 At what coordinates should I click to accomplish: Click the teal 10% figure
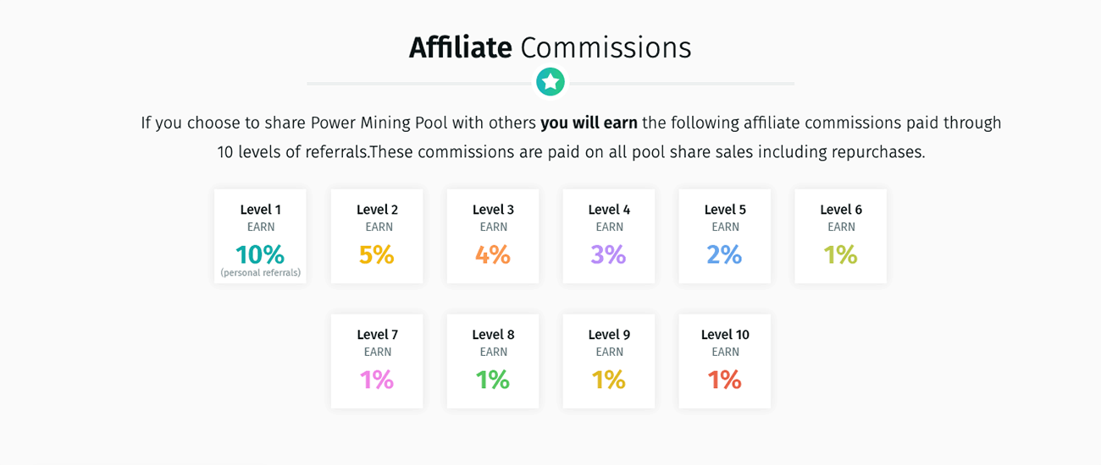tap(260, 254)
